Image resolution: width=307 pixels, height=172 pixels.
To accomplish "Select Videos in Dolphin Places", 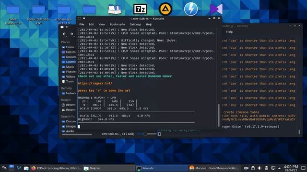I will point(69,76).
